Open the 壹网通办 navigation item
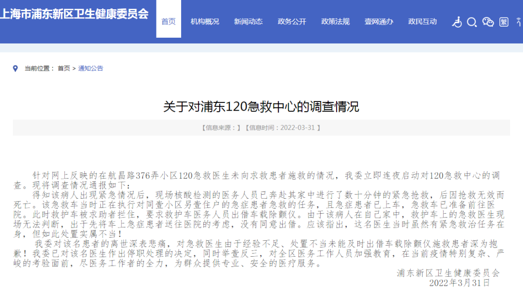523x305 pixels. point(379,21)
